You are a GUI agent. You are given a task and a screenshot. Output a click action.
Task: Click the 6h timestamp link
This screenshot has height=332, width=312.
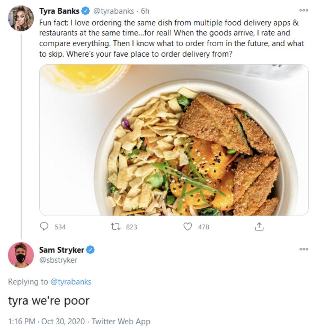point(145,11)
